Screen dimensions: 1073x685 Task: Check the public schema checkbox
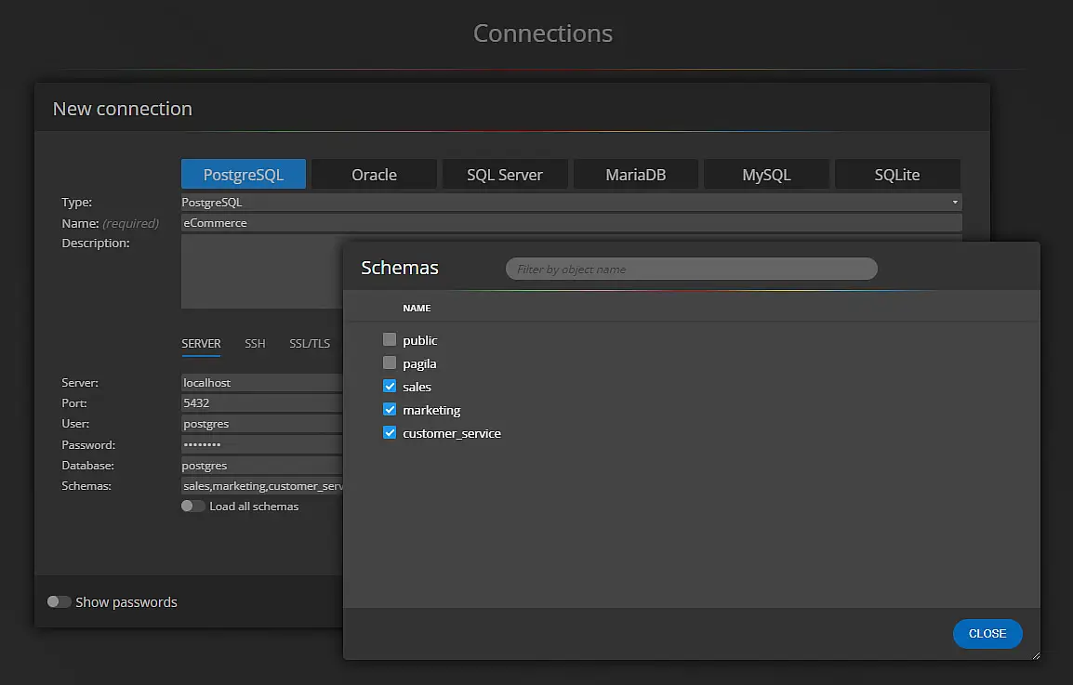point(390,339)
